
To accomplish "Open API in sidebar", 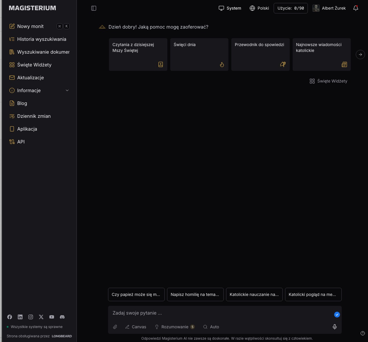I will click(x=39, y=142).
